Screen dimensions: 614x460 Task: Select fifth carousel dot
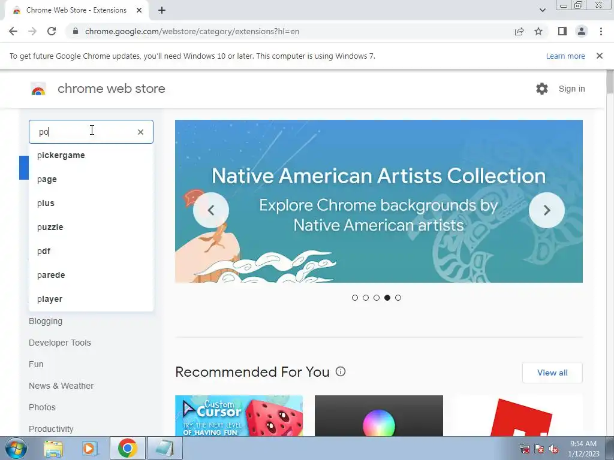click(x=398, y=298)
